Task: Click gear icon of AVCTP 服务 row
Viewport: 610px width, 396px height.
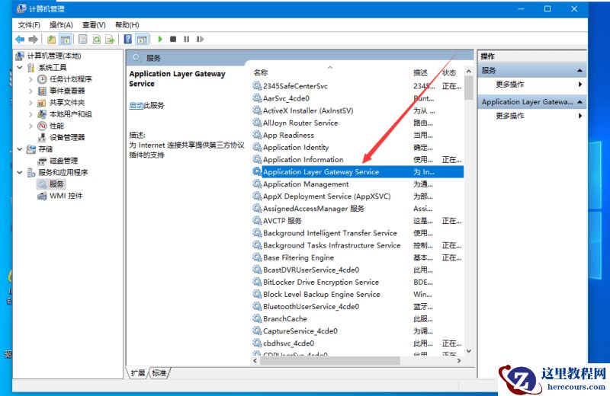Action: 257,221
